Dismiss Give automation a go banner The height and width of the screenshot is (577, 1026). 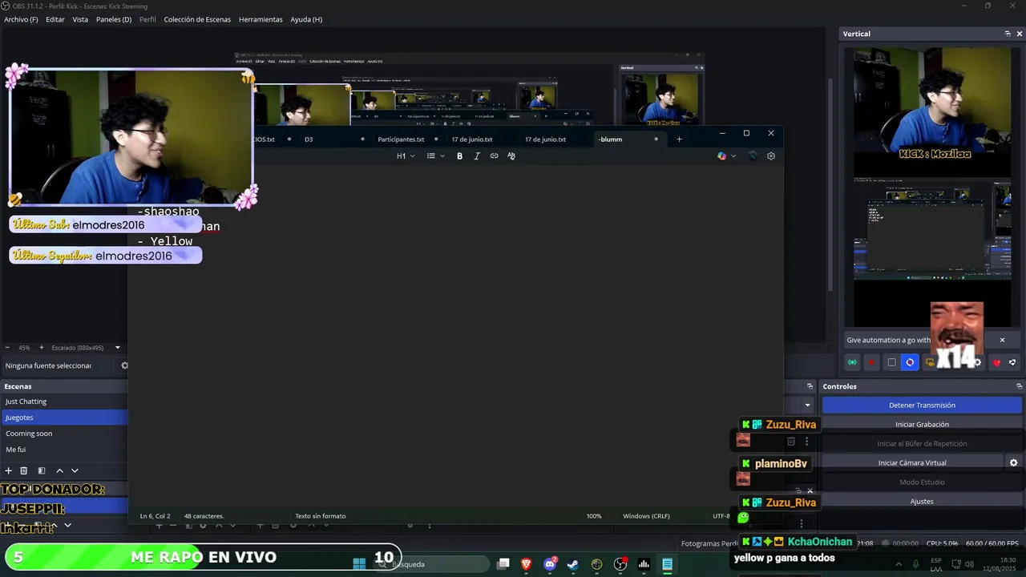point(1002,340)
